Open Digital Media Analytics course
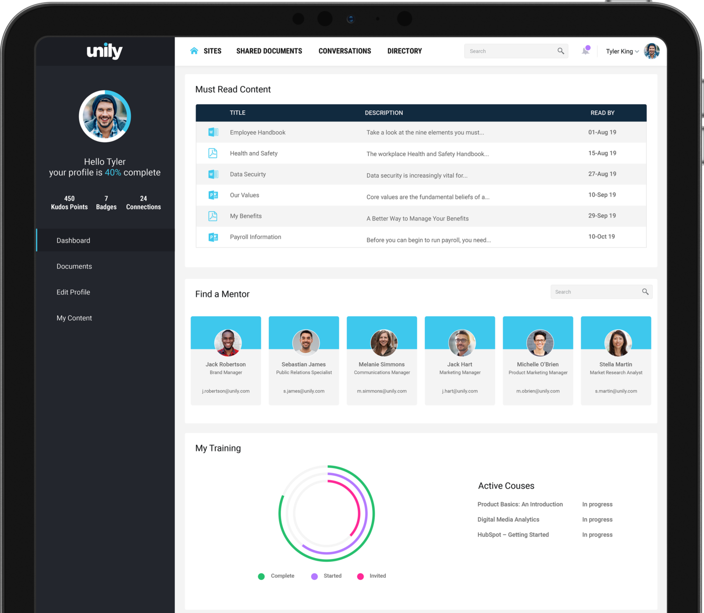 (x=508, y=519)
